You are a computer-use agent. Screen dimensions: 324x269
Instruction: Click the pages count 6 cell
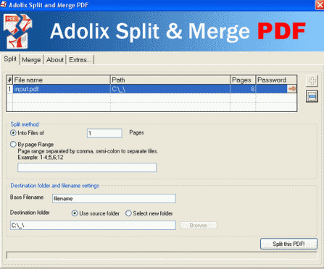[x=243, y=89]
